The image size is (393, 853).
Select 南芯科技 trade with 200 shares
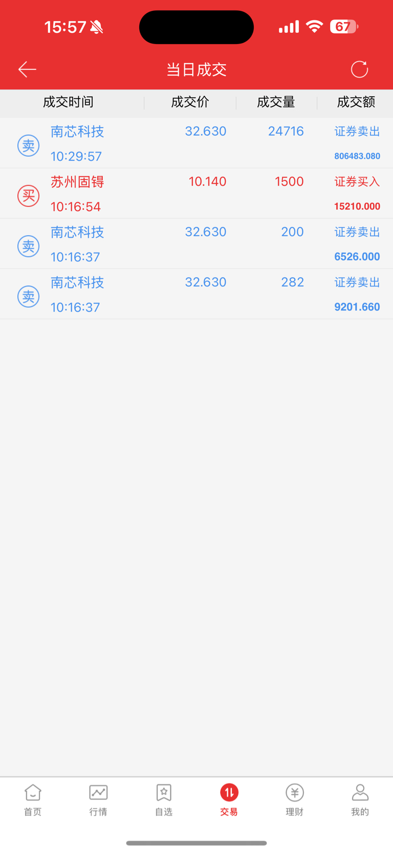[x=196, y=244]
